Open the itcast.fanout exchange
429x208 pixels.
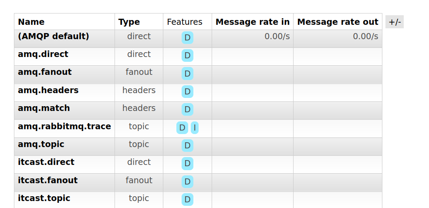pos(48,180)
